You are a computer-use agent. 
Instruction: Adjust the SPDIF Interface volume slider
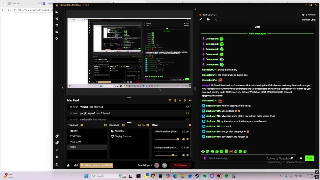pos(167,139)
